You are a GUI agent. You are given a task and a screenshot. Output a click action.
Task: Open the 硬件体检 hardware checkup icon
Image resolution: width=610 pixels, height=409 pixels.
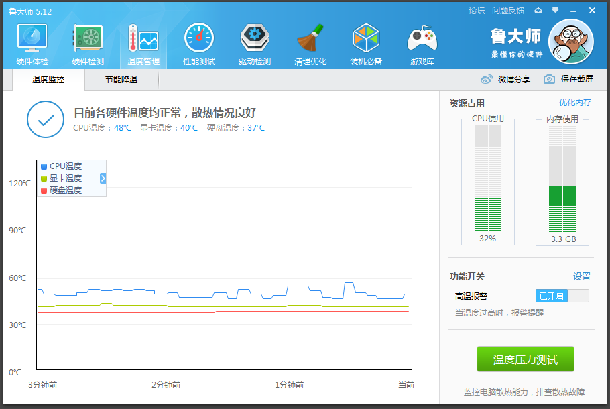pyautogui.click(x=32, y=38)
